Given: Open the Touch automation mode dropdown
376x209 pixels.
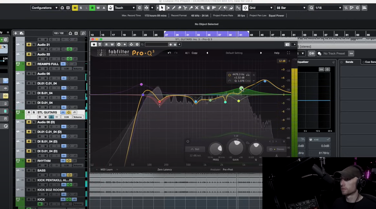Looking at the screenshot, I should pyautogui.click(x=124, y=8).
